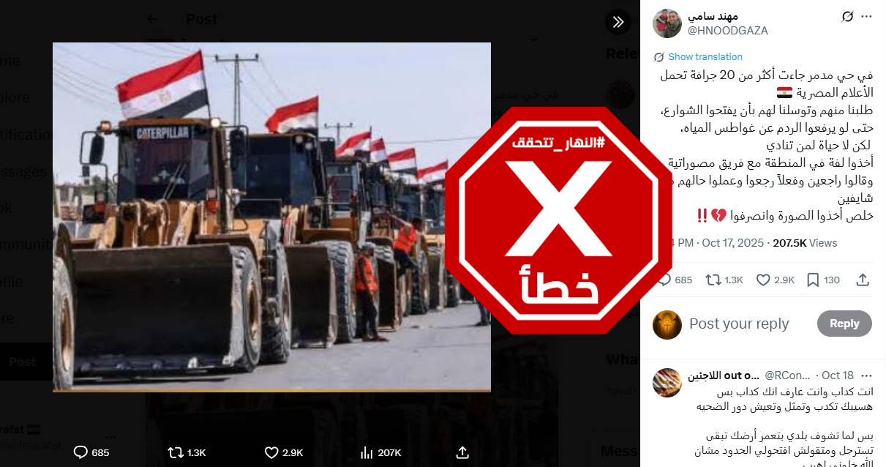Viewport: 886px width, 467px height.
Task: Repost via the 1.3K icon below image
Action: coord(187,452)
